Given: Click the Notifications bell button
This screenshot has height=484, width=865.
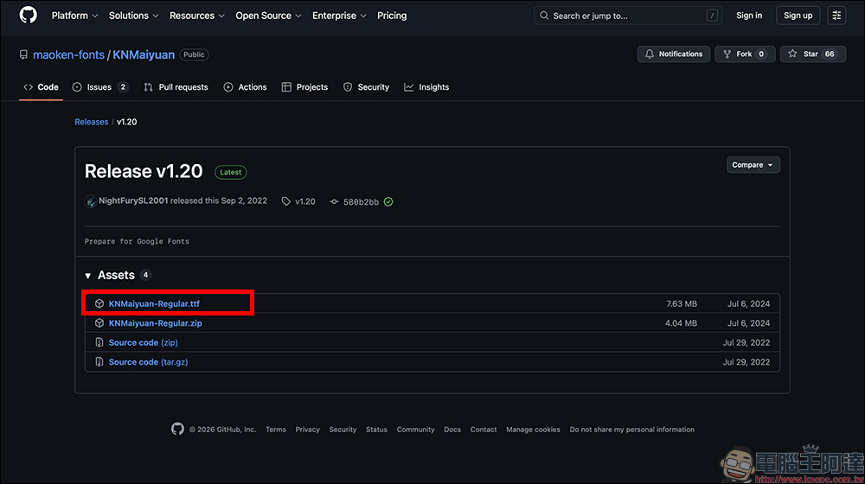Looking at the screenshot, I should point(674,54).
